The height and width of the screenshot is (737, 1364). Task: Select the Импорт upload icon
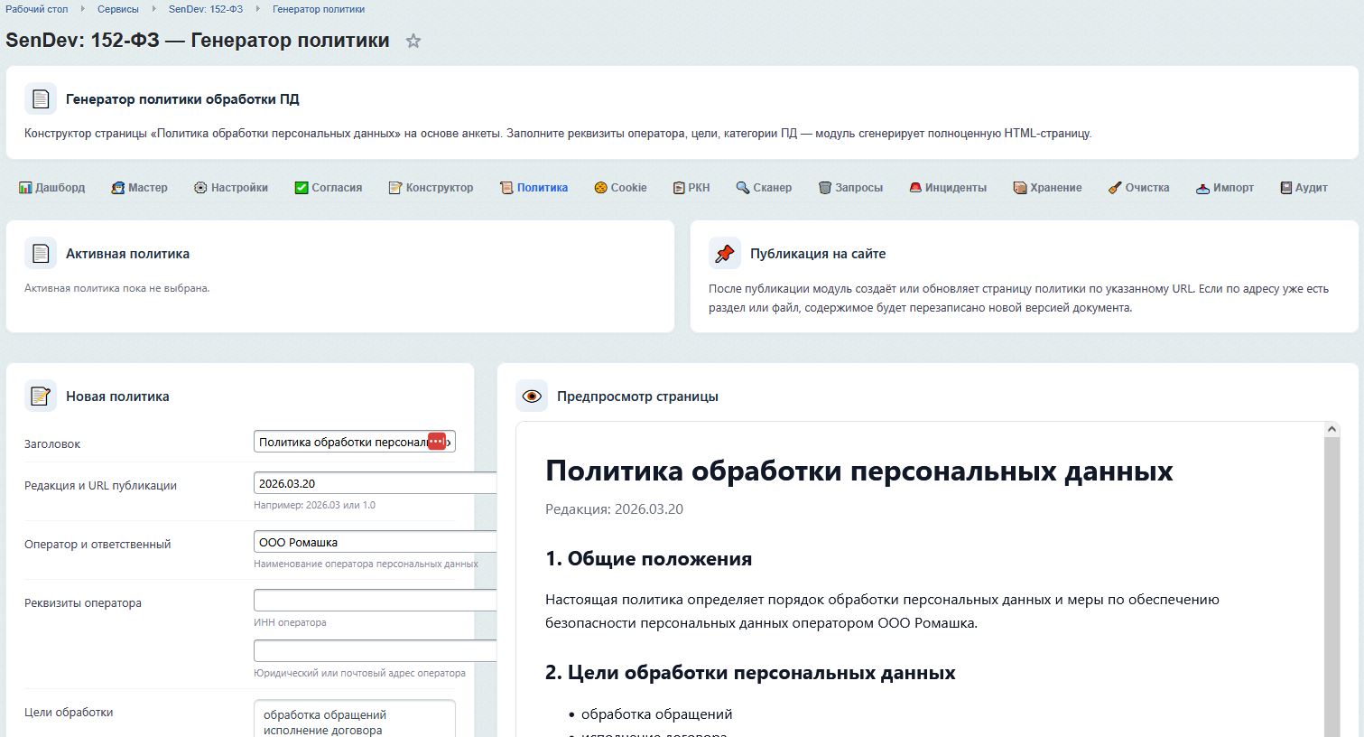click(x=1202, y=187)
